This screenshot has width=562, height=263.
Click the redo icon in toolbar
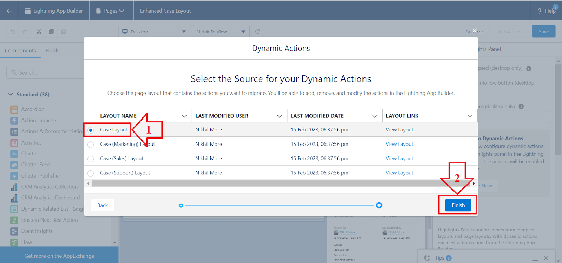coord(25,32)
